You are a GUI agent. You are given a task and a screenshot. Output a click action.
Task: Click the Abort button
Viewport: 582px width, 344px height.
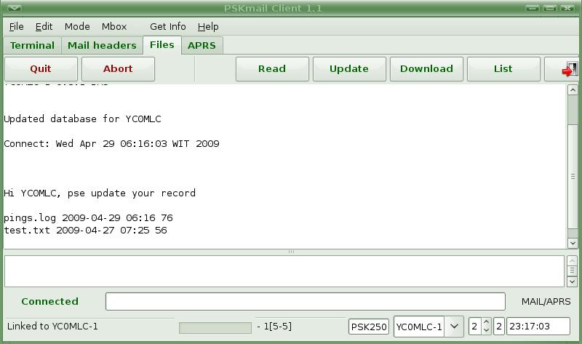[x=118, y=69]
